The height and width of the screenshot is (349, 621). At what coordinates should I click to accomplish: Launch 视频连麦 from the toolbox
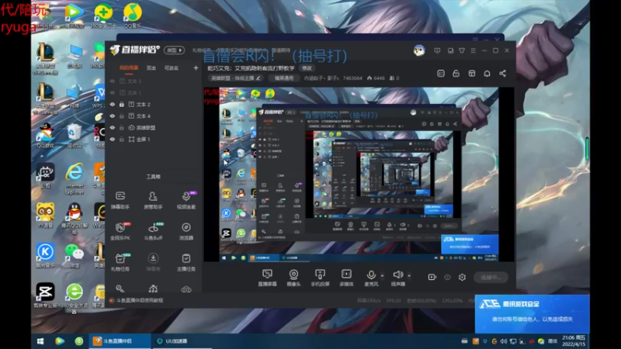pyautogui.click(x=186, y=200)
